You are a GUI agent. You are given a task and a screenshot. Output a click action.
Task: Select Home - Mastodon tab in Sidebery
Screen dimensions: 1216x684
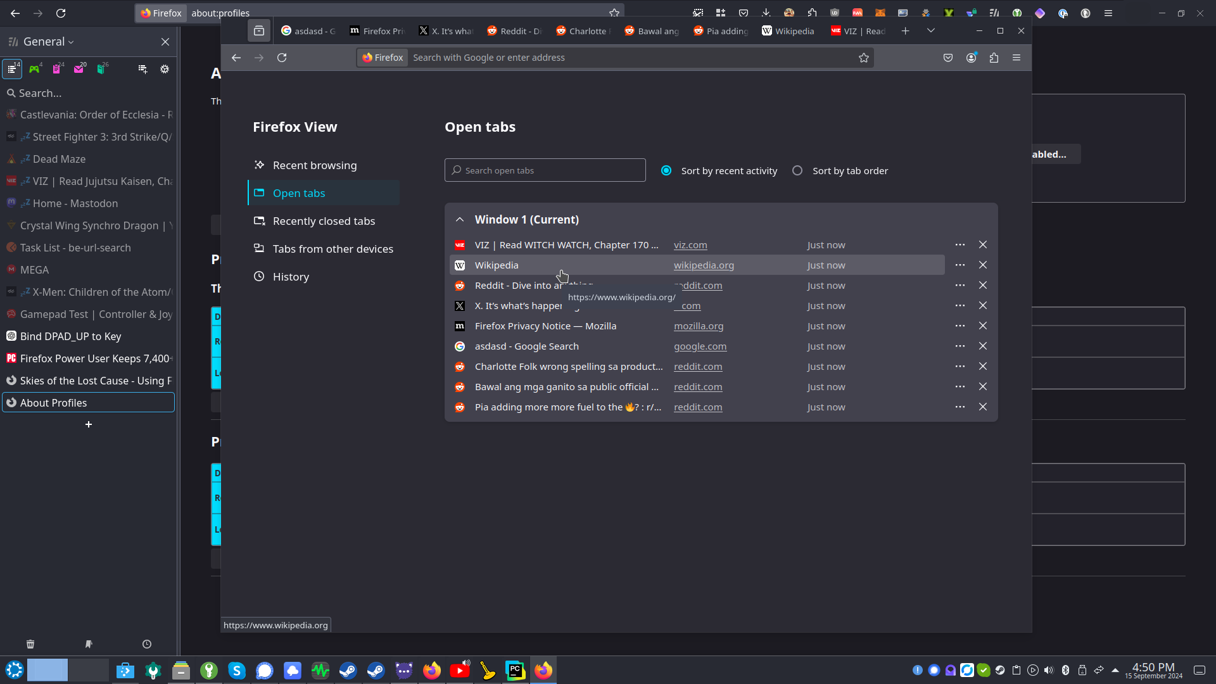(89, 203)
